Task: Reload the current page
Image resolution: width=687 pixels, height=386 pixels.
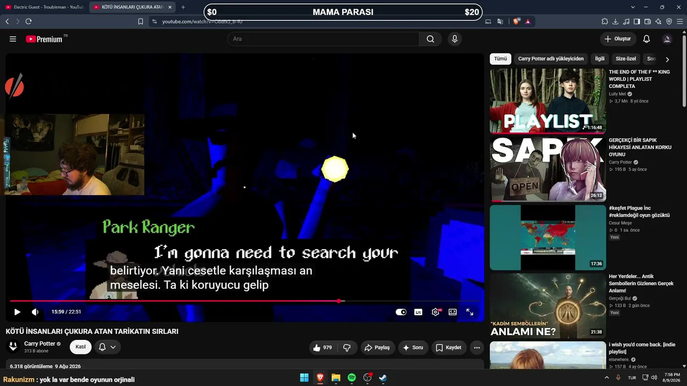Action: [x=28, y=21]
